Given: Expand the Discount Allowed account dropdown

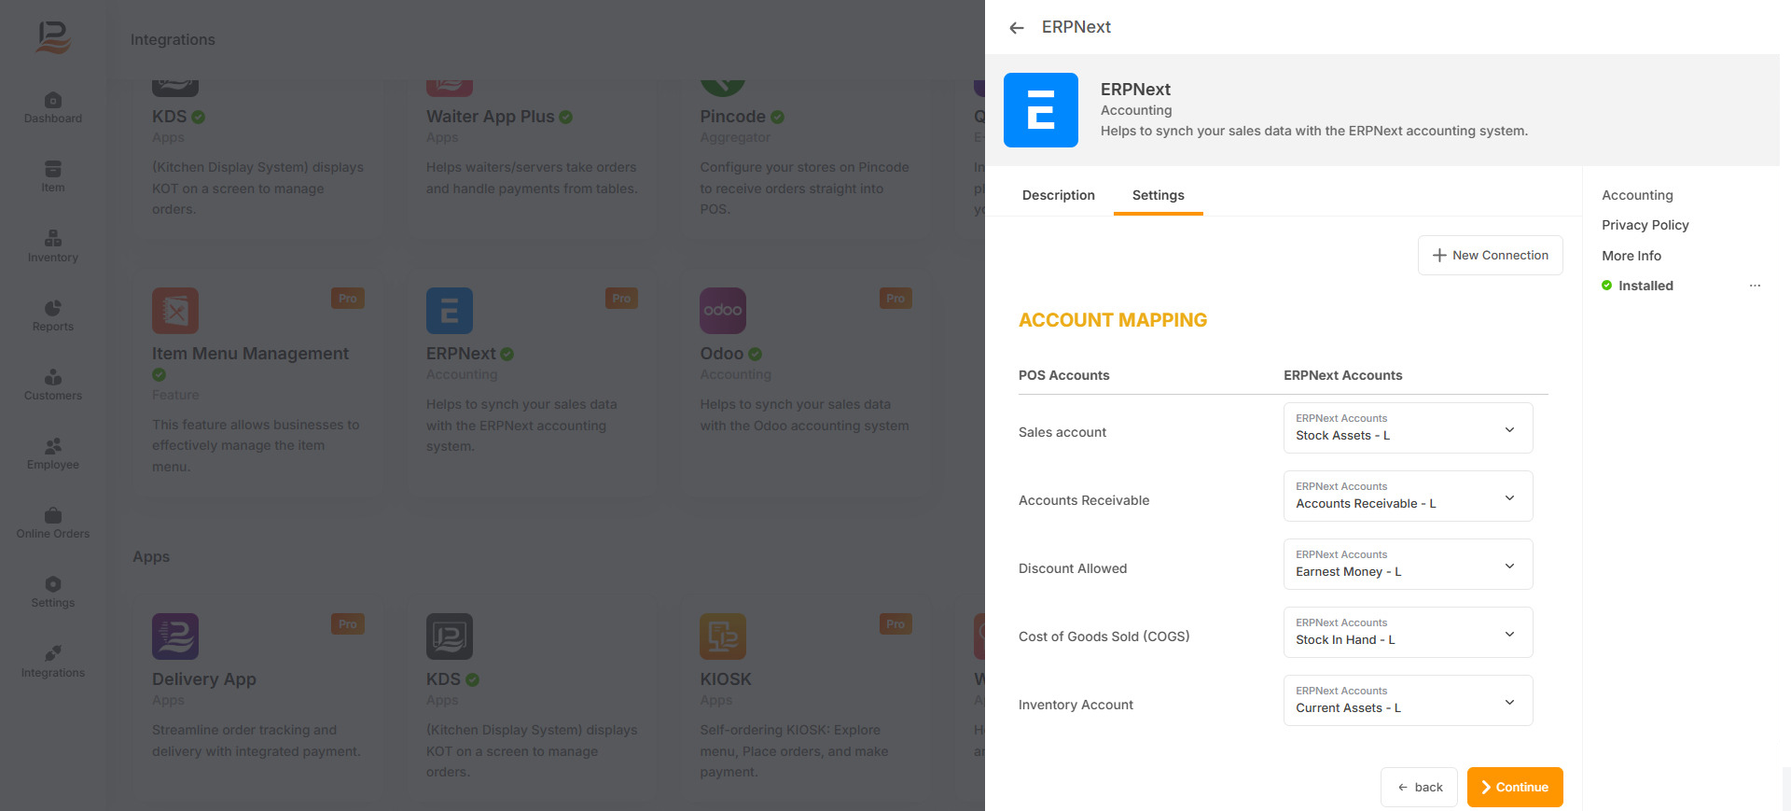Looking at the screenshot, I should coord(1408,565).
